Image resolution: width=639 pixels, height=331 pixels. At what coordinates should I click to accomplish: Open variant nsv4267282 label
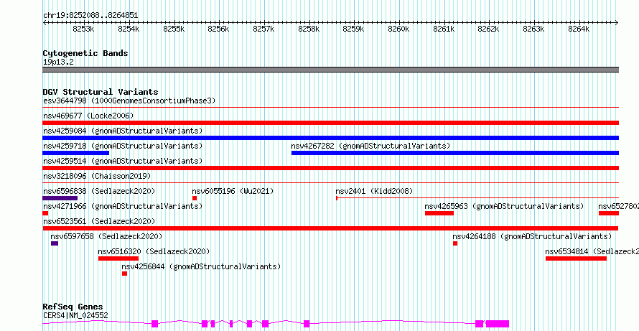[x=370, y=146]
